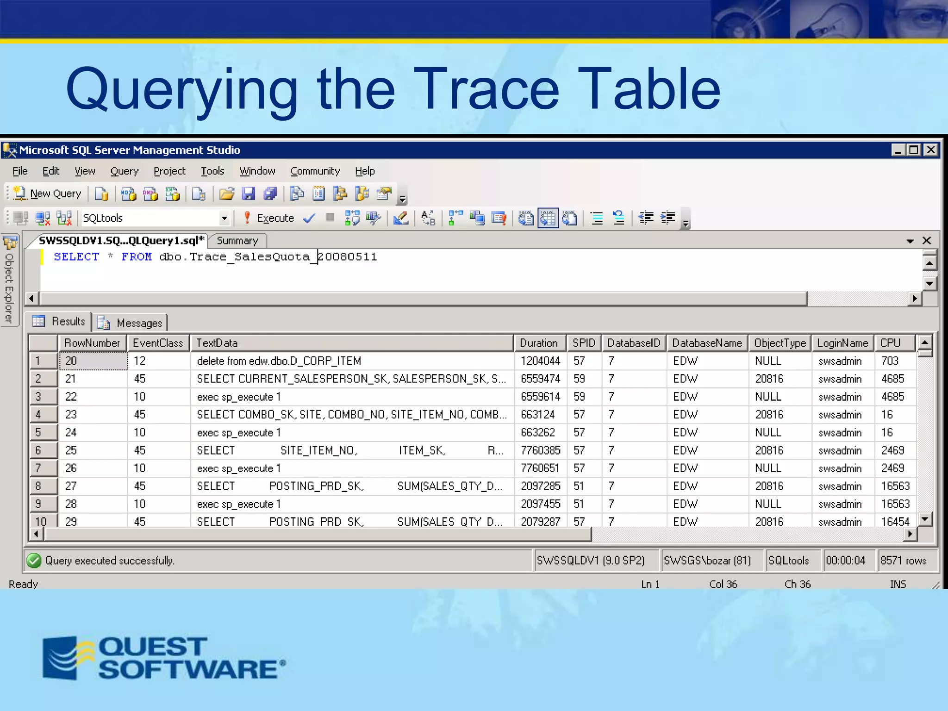948x711 pixels.
Task: Toggle Results to Text mode
Action: click(526, 218)
